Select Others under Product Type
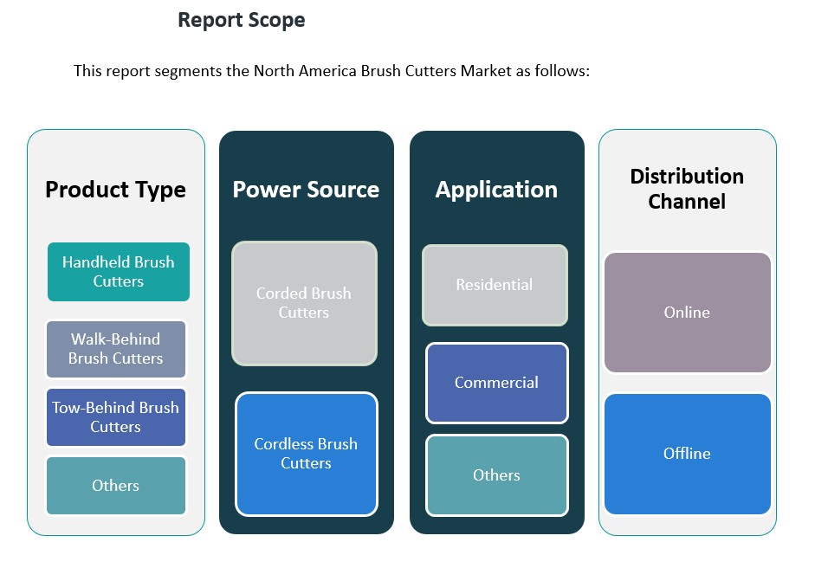 [115, 486]
